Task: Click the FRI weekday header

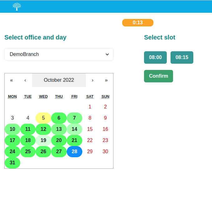Action: coord(75,97)
